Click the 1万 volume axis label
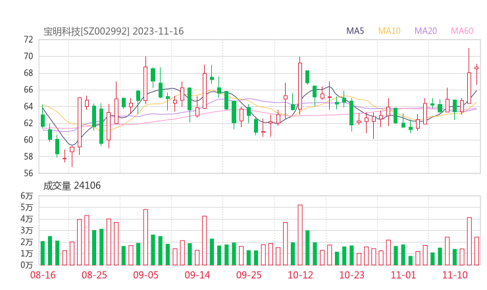The height and width of the screenshot is (290, 487). [27, 254]
